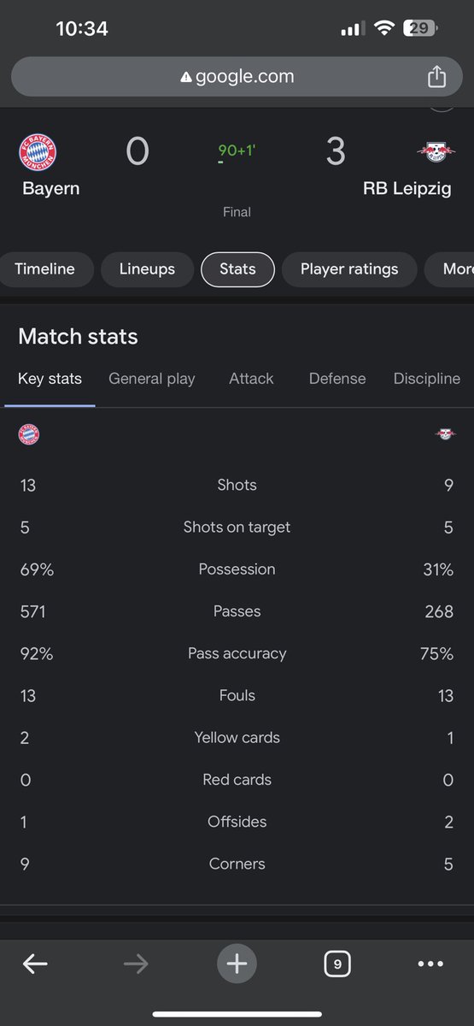The height and width of the screenshot is (1026, 474).
Task: View the Defense stats section
Action: click(337, 379)
